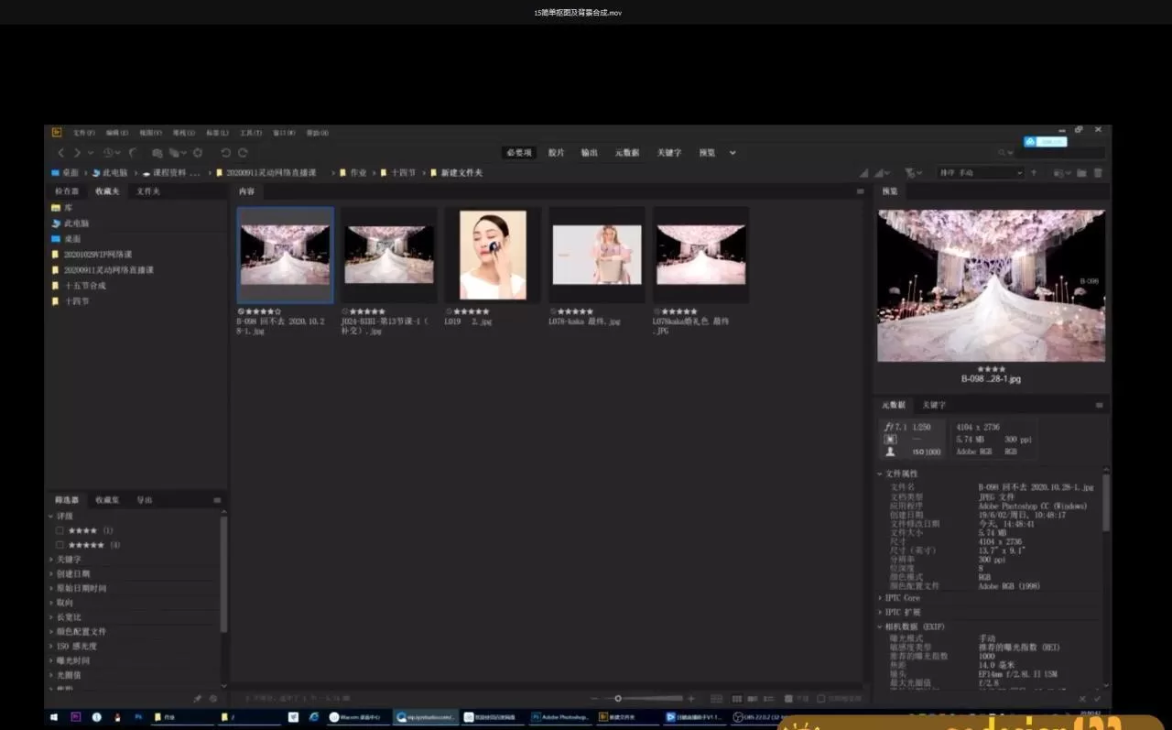Click the back navigation arrow
Image resolution: width=1172 pixels, height=730 pixels.
(61, 153)
